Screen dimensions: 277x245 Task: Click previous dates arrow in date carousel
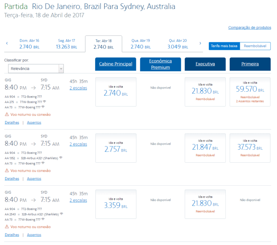pos(7,43)
